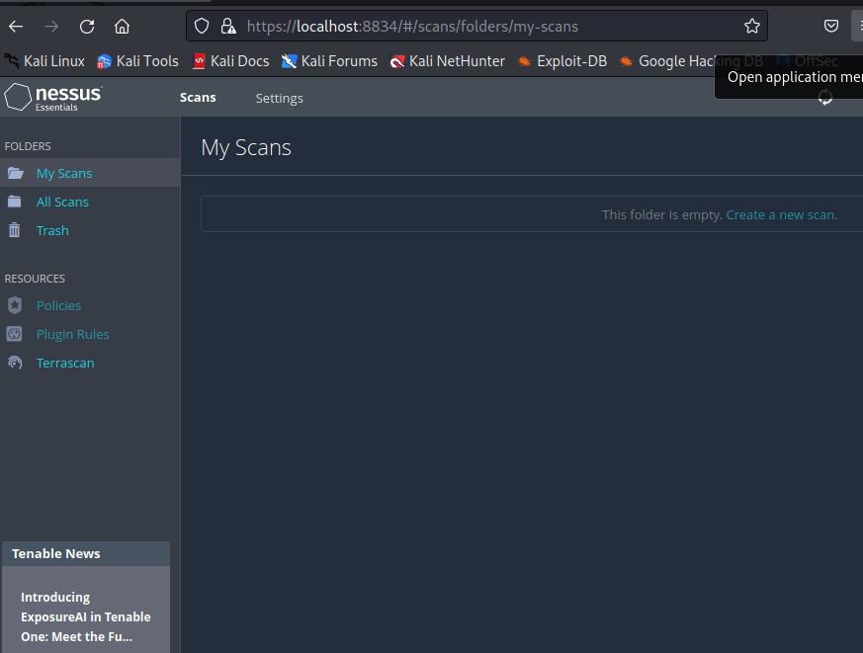863x653 pixels.
Task: Click the FOLDERS section label
Action: [28, 146]
